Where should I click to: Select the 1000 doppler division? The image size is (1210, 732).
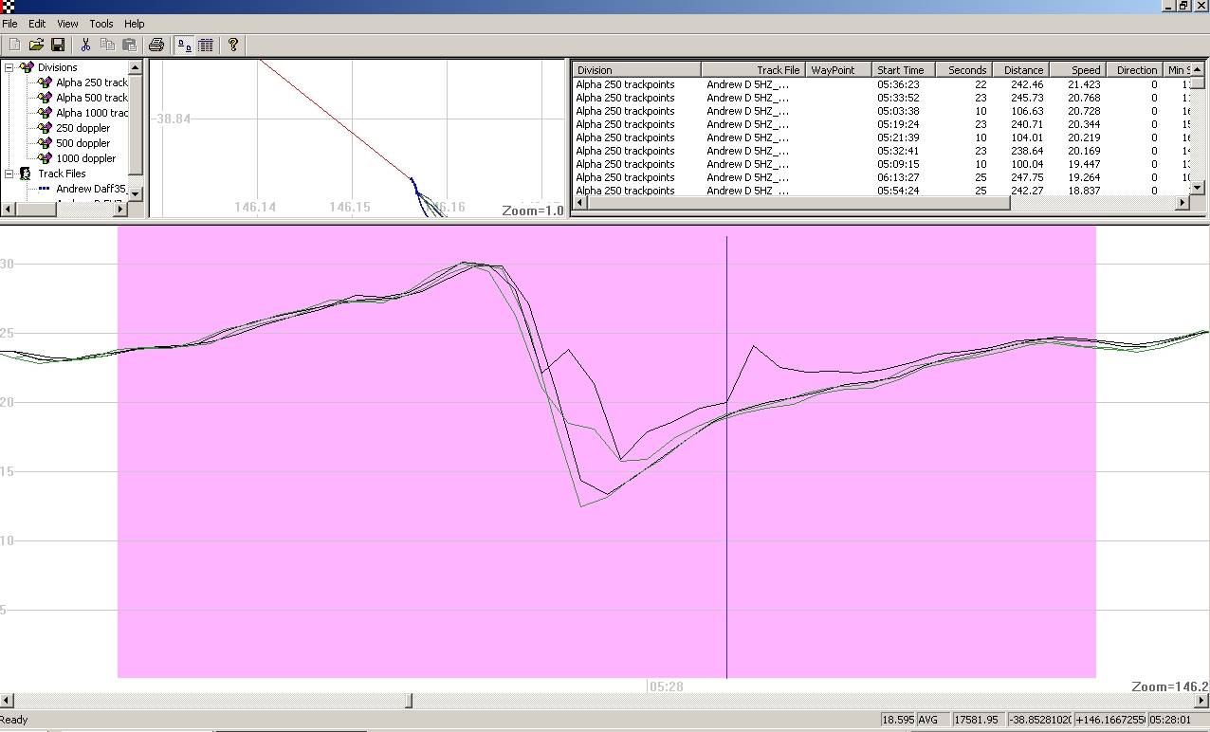tap(85, 158)
